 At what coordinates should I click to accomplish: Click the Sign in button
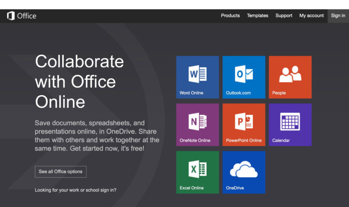(x=338, y=16)
